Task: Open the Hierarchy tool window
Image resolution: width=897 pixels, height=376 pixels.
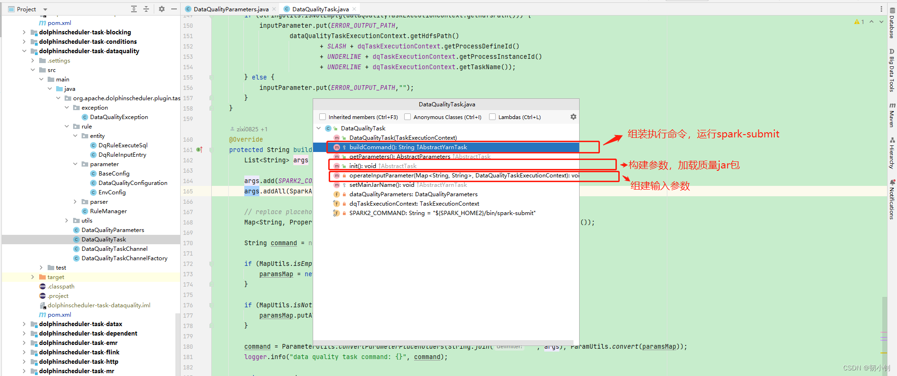Action: (892, 153)
